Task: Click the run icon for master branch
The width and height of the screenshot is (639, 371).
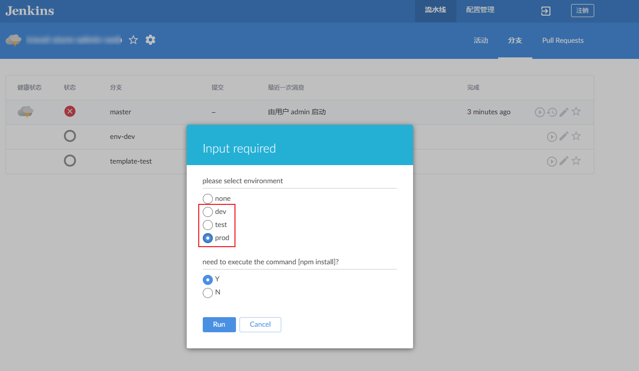Action: tap(539, 112)
